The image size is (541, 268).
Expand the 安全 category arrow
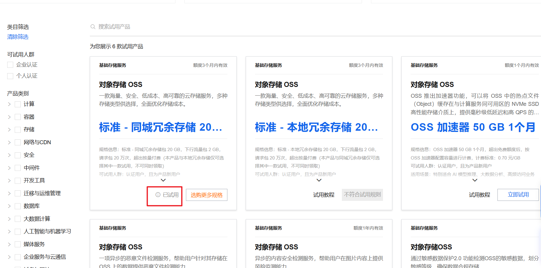pyautogui.click(x=9, y=155)
